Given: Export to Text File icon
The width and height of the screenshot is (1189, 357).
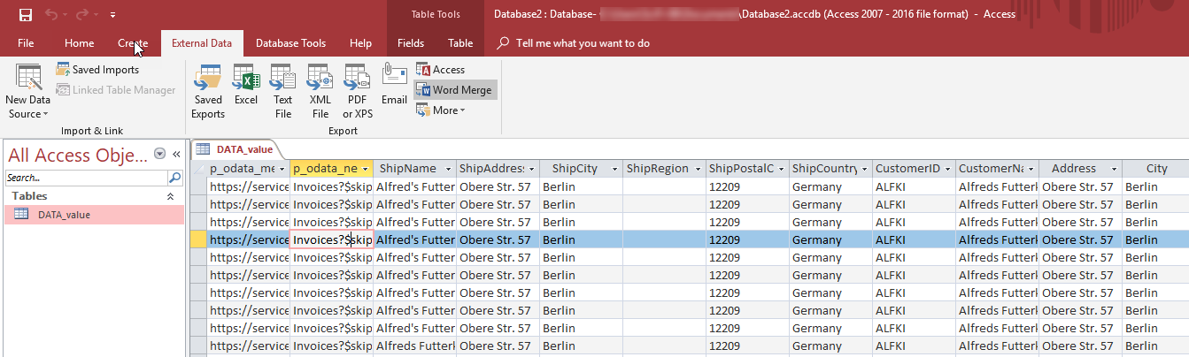Looking at the screenshot, I should [x=282, y=92].
